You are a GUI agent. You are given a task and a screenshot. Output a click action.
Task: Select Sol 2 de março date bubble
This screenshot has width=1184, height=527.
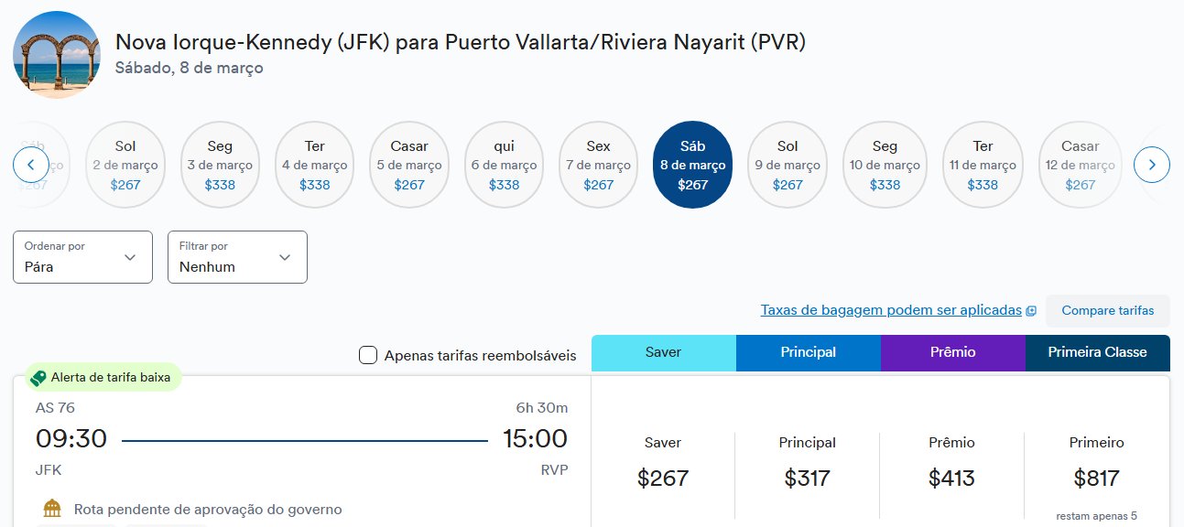click(x=125, y=165)
